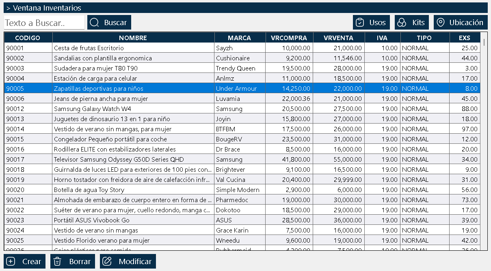Click the clipboard icon on Usos

360,23
